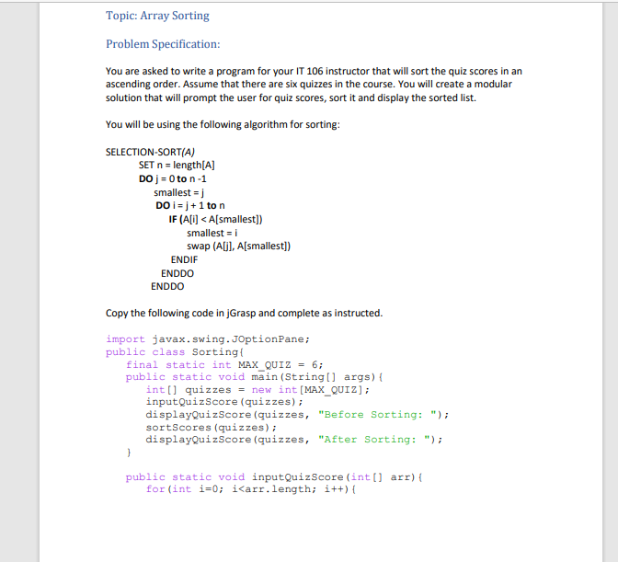
Task: Click the 'DO i = j + 1 to n' line
Action: point(190,206)
